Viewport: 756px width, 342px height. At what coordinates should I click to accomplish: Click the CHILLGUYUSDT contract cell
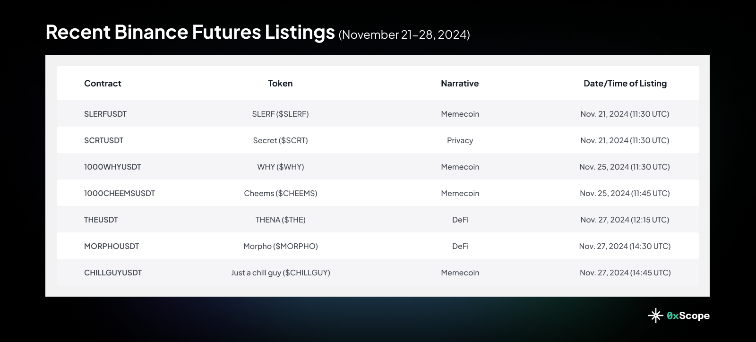point(113,273)
